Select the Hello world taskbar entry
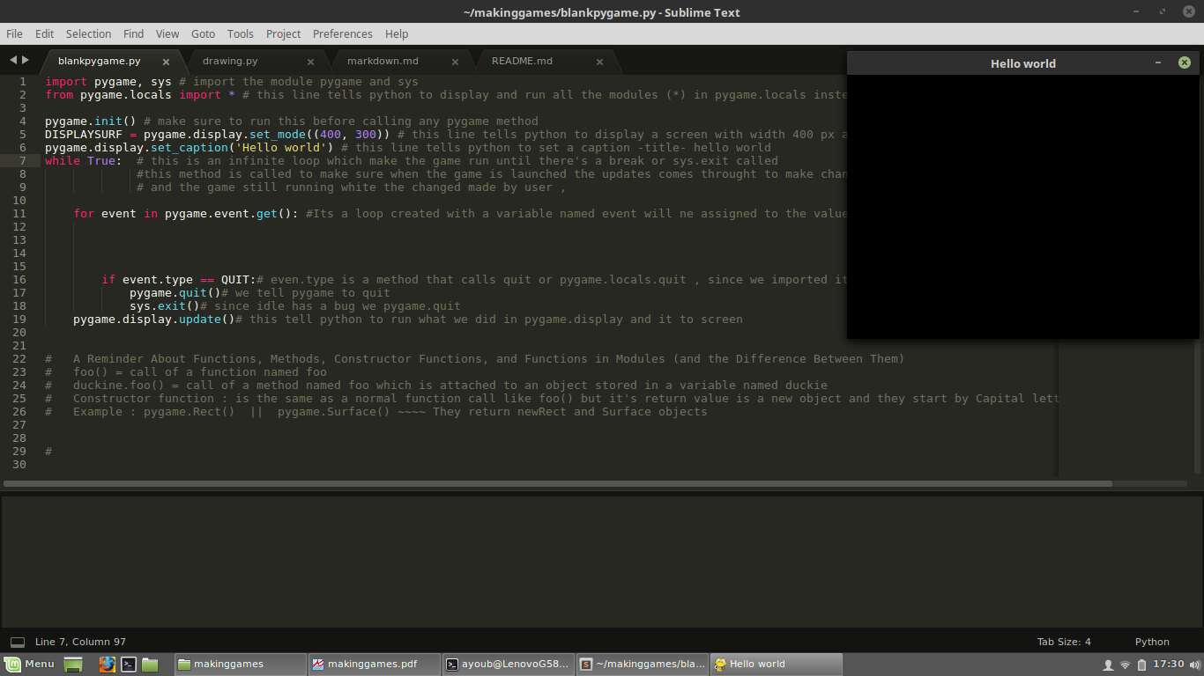This screenshot has width=1204, height=676. (x=776, y=664)
